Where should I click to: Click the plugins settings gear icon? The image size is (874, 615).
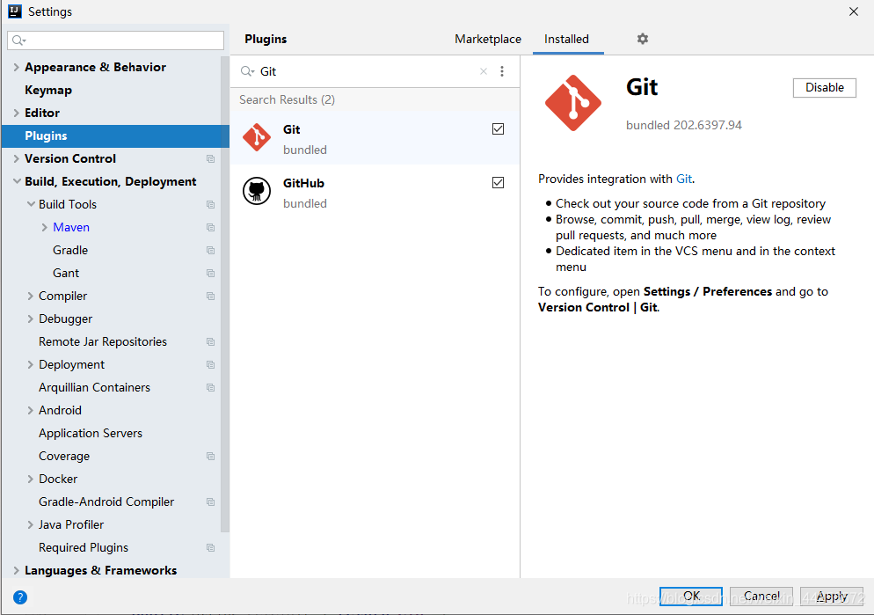point(643,39)
